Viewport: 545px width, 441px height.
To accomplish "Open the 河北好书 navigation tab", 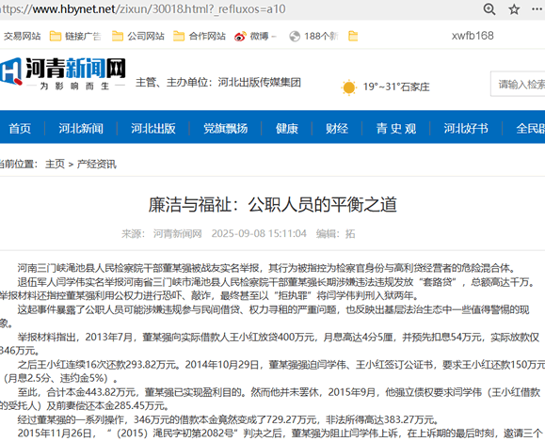I will click(x=466, y=129).
